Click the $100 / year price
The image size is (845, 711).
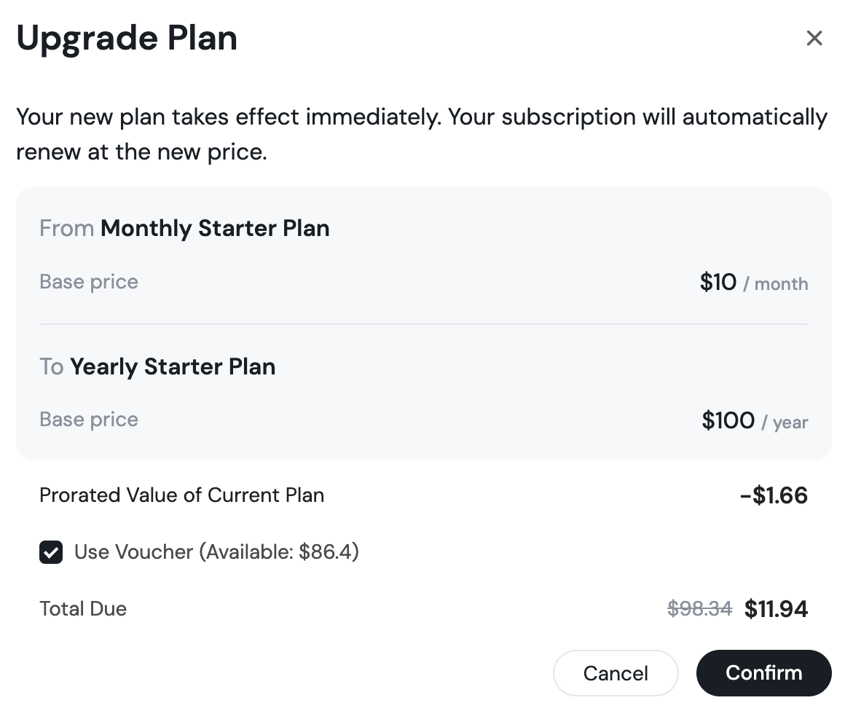tap(754, 420)
